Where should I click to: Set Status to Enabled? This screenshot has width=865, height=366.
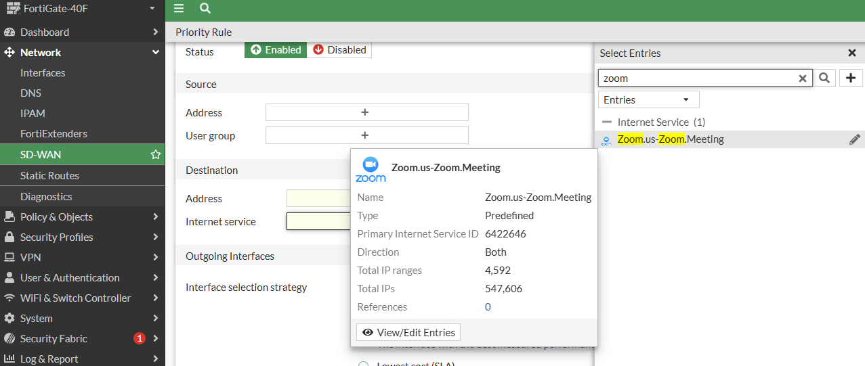(x=276, y=50)
